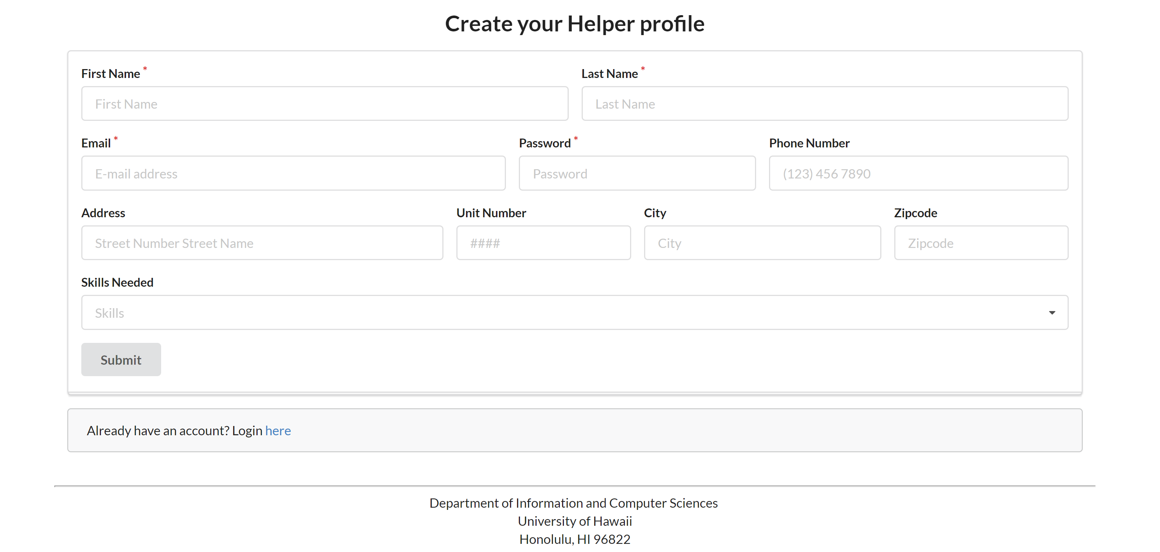Submit the Helper profile form
Viewport: 1160px width, 552px height.
(x=121, y=360)
